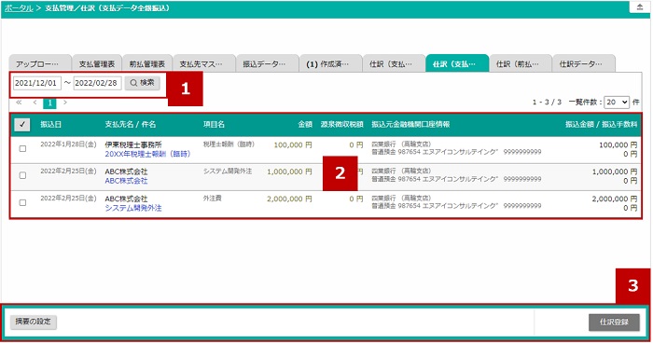
Task: Click the 1 - 3 / 3 record count
Action: coord(547,102)
